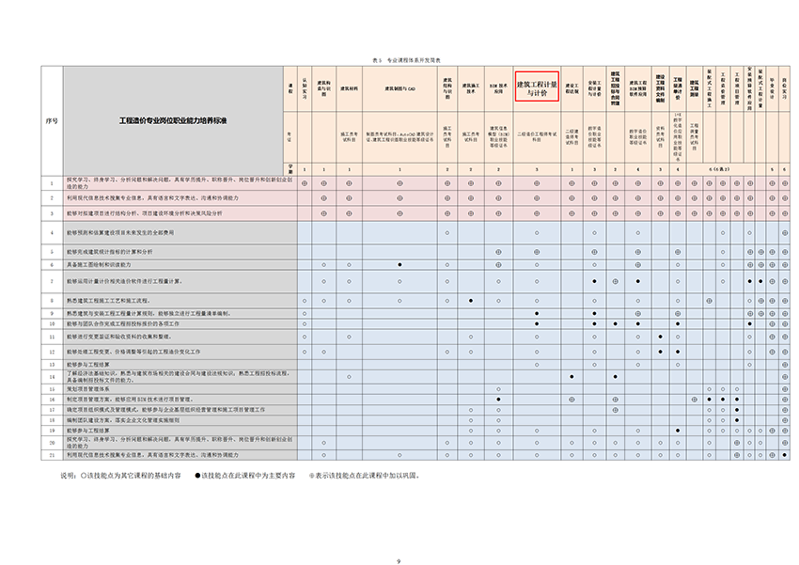Select row 8 熟悉建筑工程施工工艺和施工流程
799x565 pixels.
click(x=107, y=301)
